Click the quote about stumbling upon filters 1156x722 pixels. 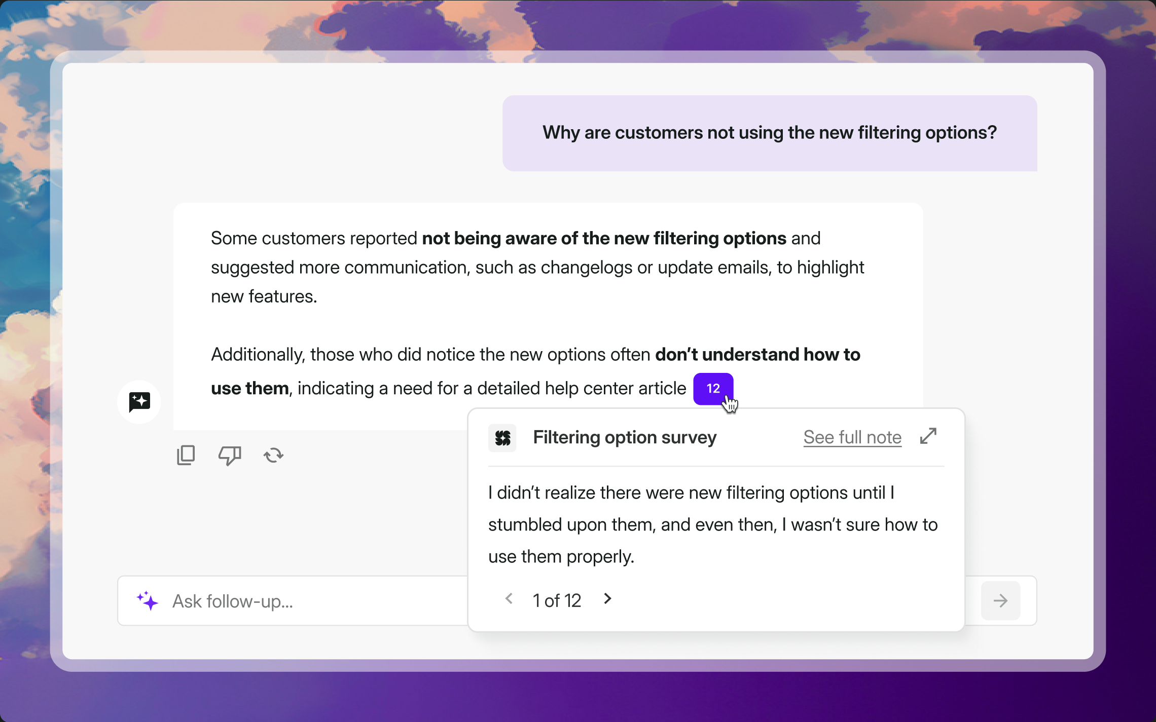pyautogui.click(x=713, y=525)
